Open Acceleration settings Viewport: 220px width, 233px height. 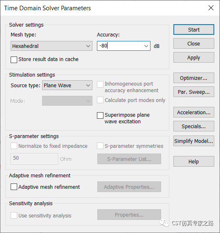pyautogui.click(x=194, y=112)
